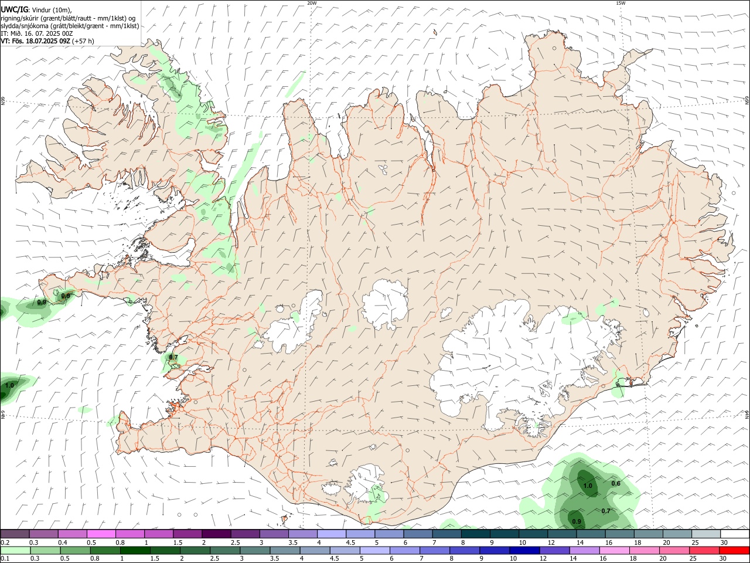Click the 0.7 value on the west coast
750x563 pixels.
pos(173,357)
